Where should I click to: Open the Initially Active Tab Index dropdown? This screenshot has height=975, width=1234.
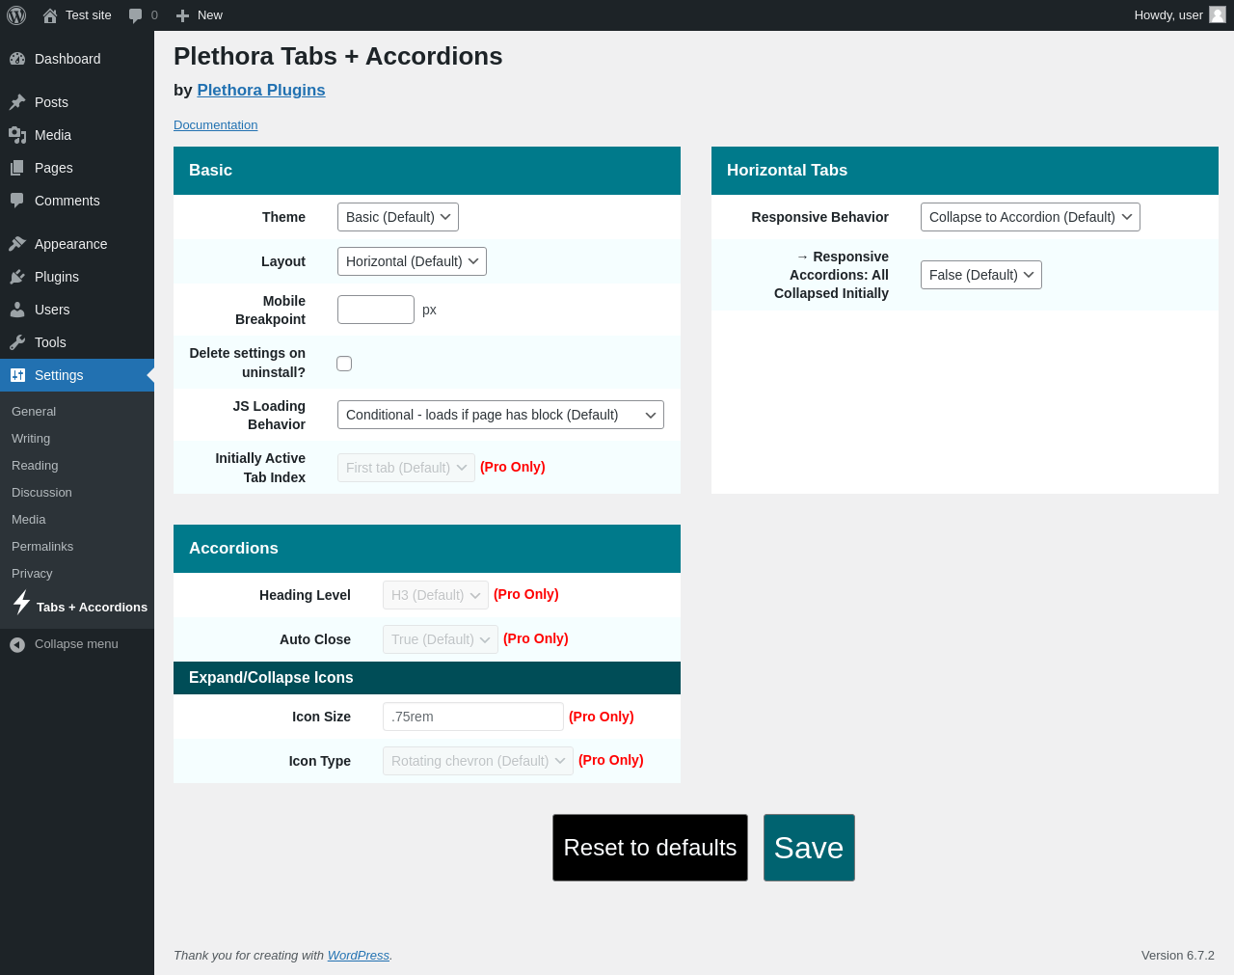click(x=406, y=468)
